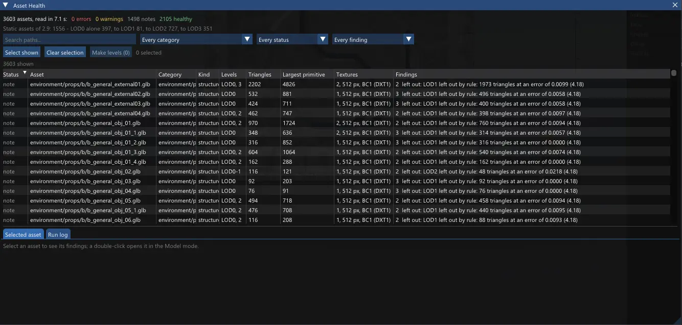Sort by the Category column header

click(x=176, y=74)
